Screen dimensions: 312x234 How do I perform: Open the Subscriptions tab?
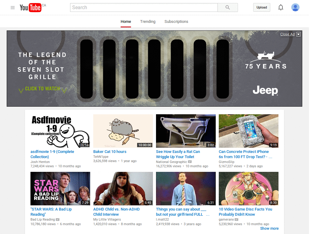tap(176, 22)
